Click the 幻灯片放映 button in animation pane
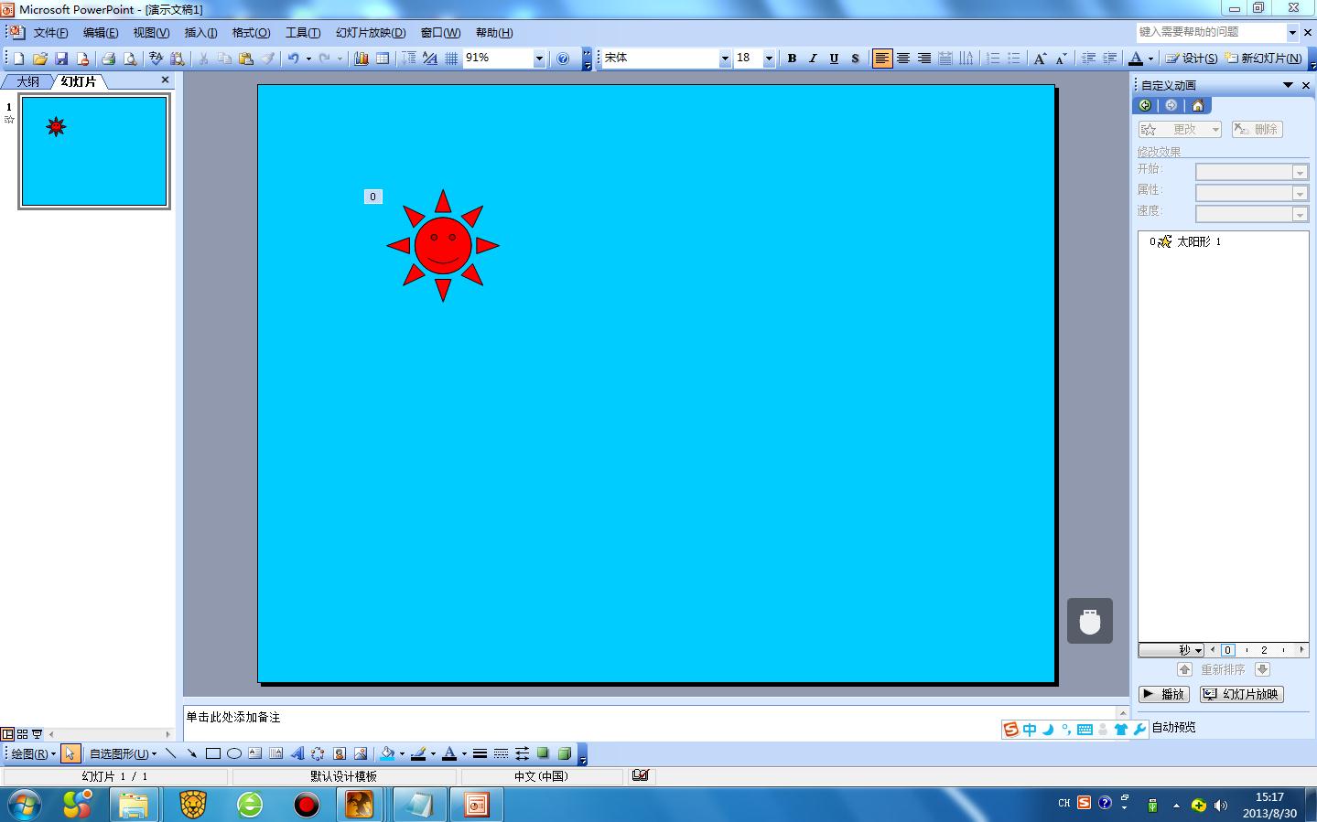The width and height of the screenshot is (1317, 822). [1242, 694]
